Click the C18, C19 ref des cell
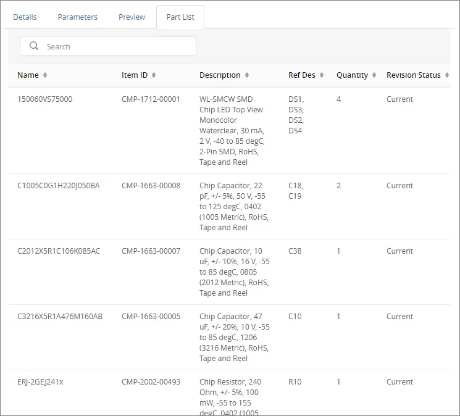The height and width of the screenshot is (416, 460). click(x=296, y=191)
